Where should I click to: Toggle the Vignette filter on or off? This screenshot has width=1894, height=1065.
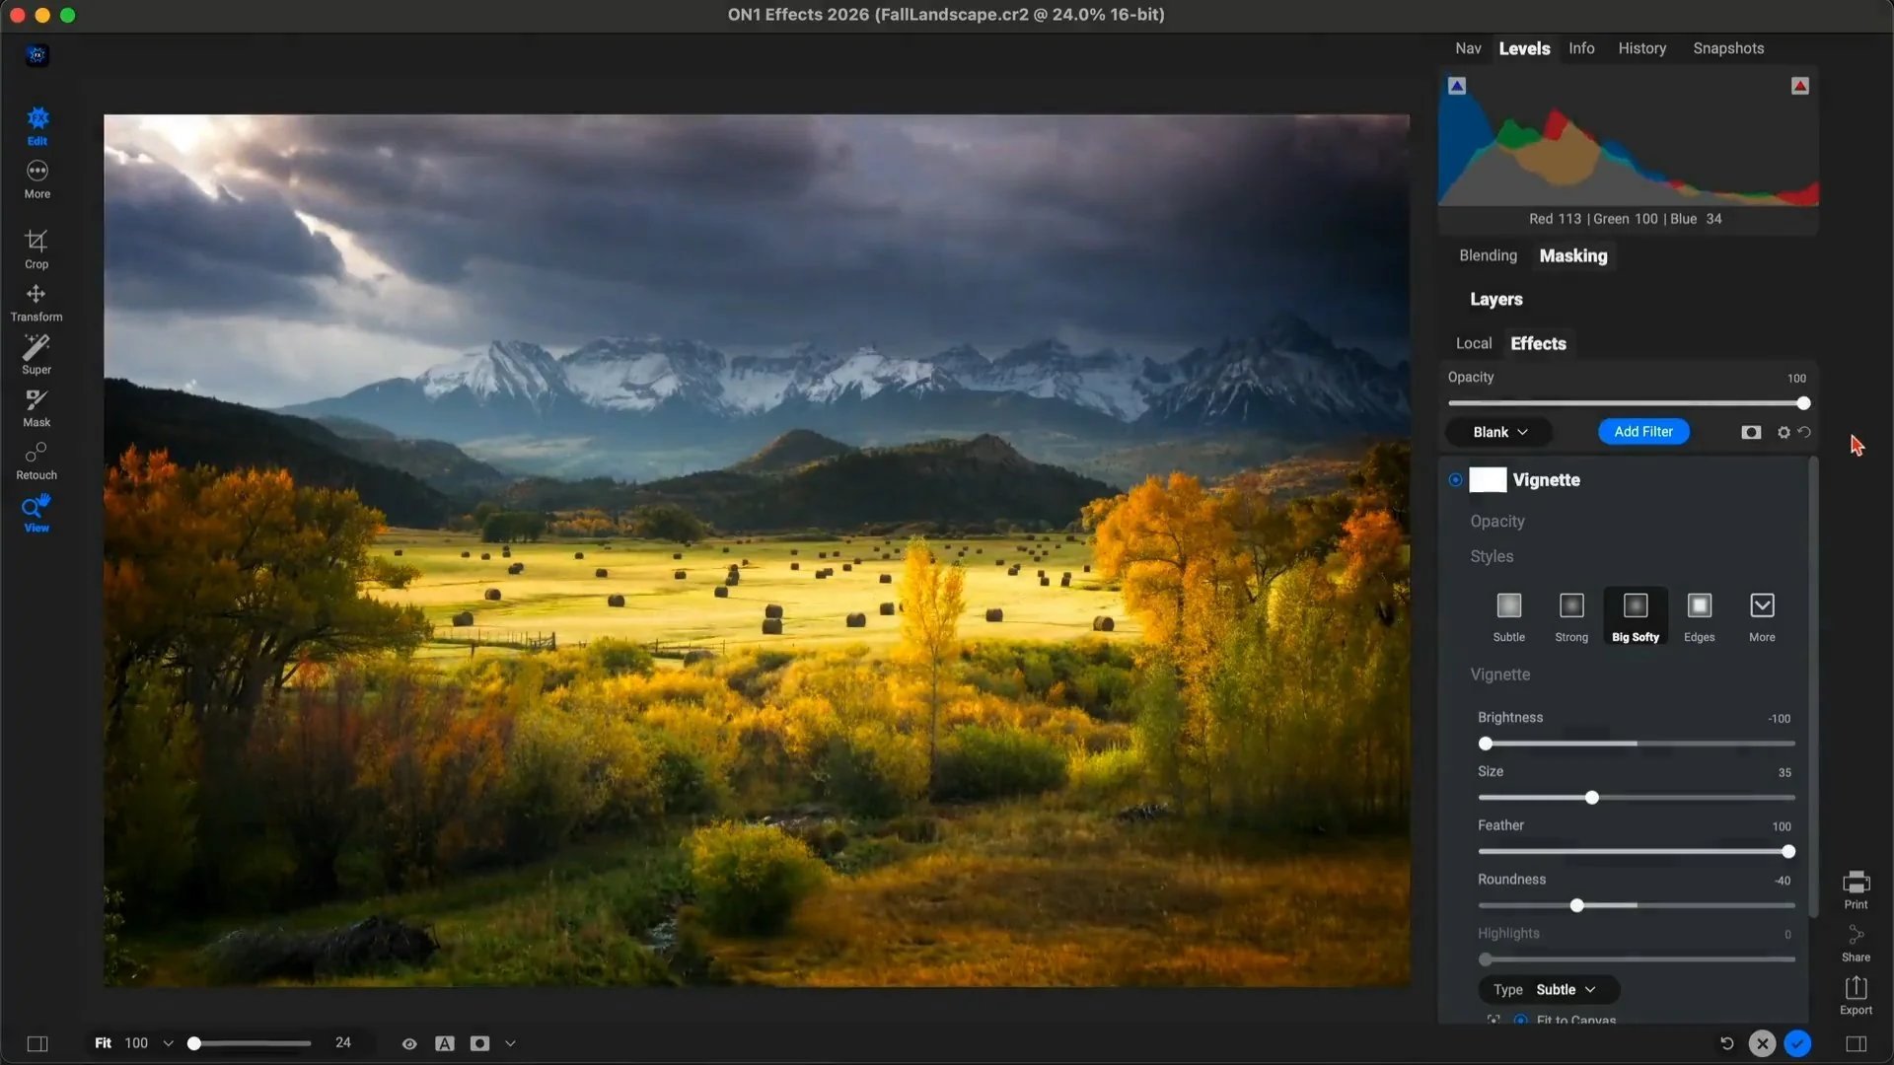(1455, 480)
